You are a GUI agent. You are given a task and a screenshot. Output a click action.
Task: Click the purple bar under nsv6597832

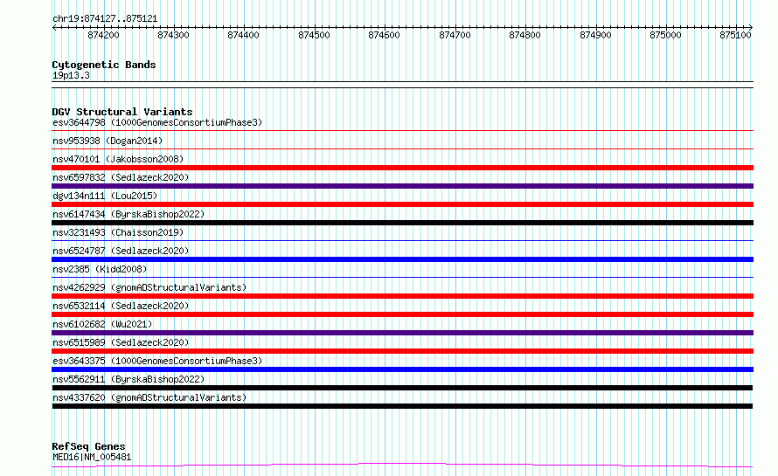coord(402,186)
